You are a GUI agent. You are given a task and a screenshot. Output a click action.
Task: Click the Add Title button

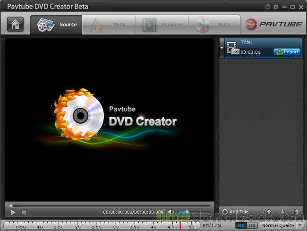[235, 212]
